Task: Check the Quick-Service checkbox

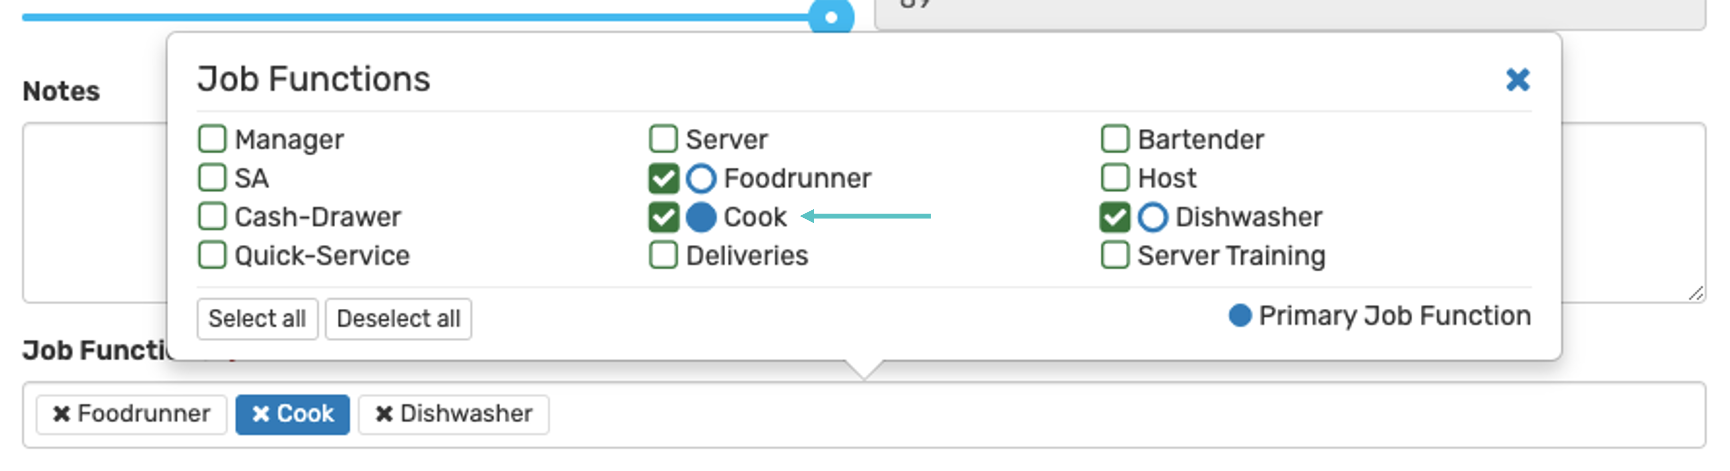Action: [x=212, y=256]
